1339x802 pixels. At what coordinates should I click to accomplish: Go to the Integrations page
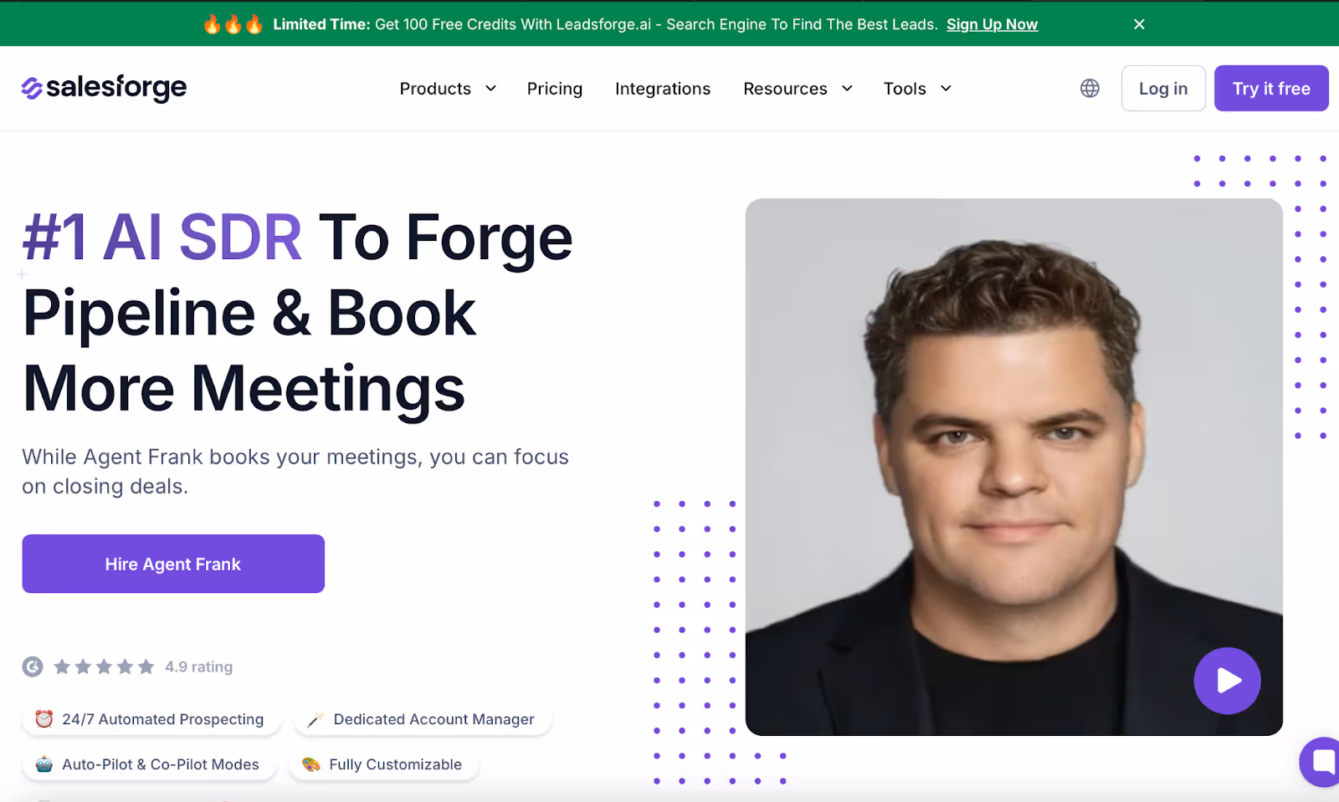click(663, 89)
